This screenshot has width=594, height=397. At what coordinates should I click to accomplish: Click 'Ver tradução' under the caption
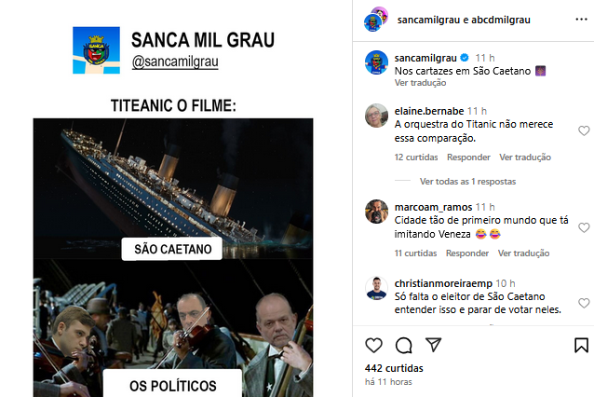pos(420,83)
